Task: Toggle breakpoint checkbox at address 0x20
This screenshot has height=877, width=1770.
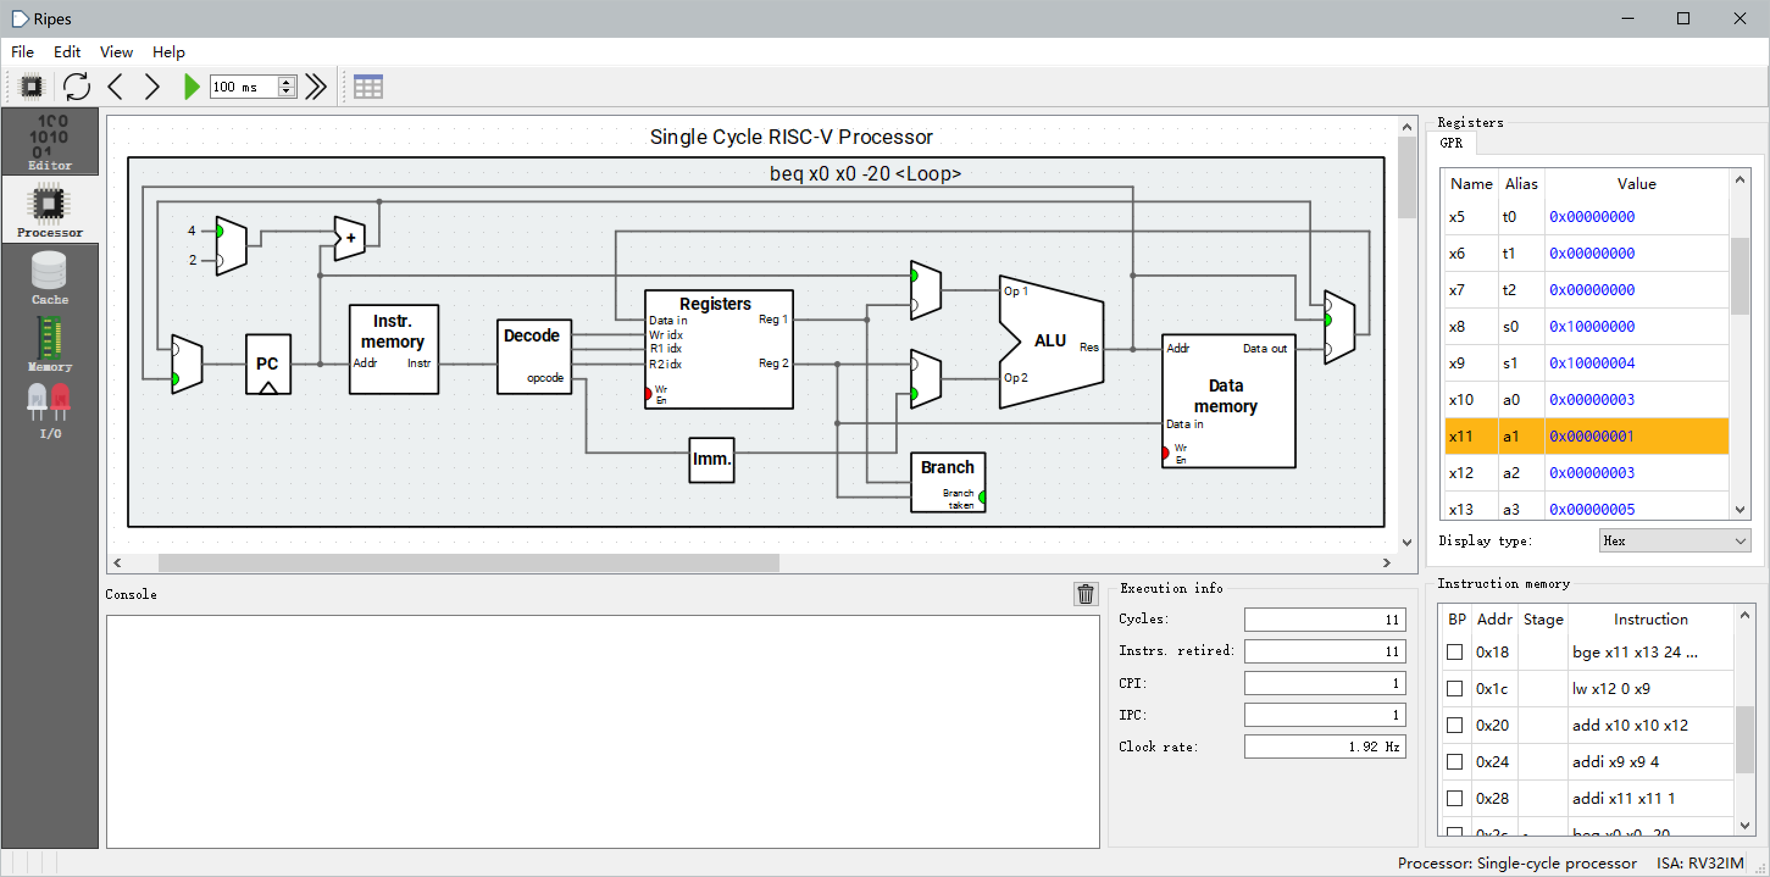Action: 1455,725
